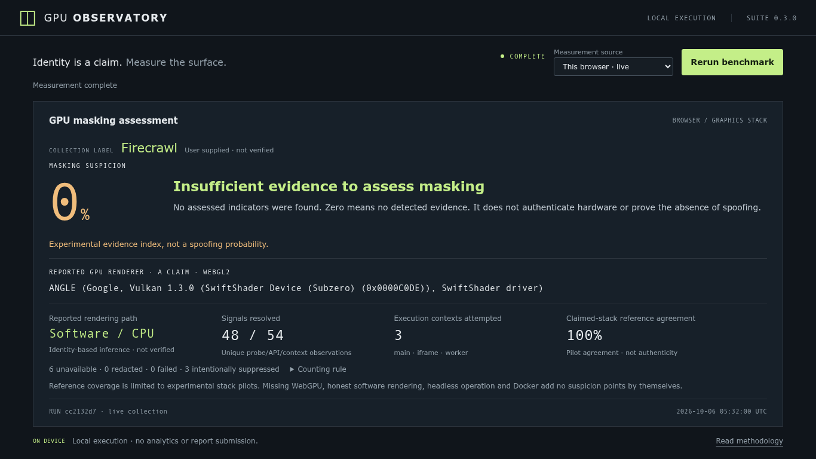
Task: Click the Rerun benchmark button
Action: (x=732, y=62)
